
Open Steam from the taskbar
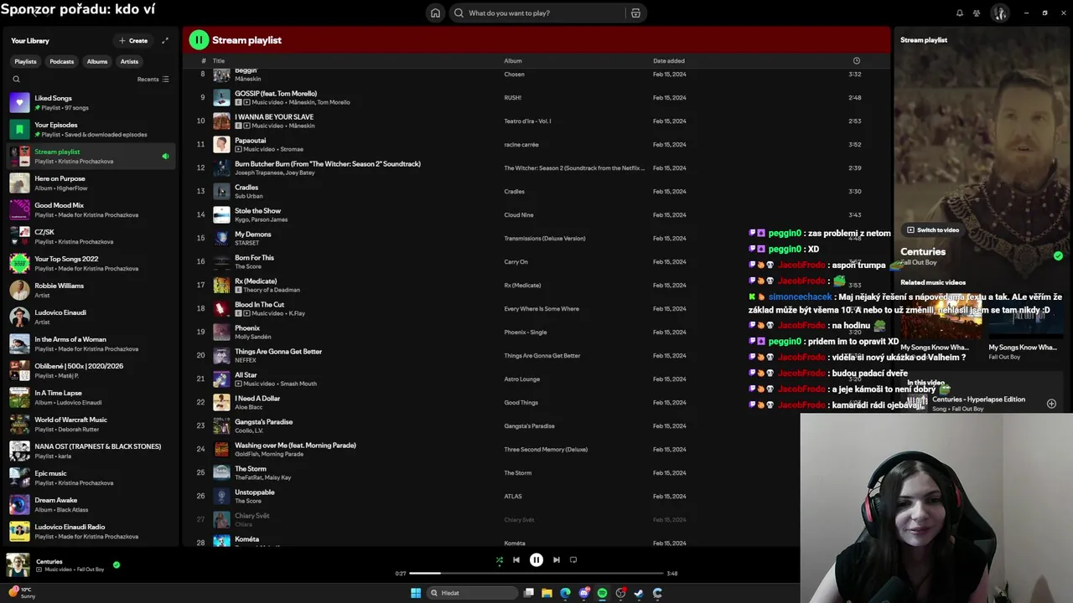click(x=639, y=593)
